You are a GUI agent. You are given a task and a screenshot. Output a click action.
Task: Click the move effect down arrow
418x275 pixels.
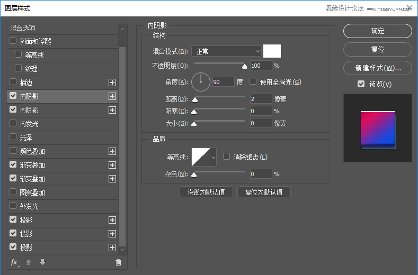pos(42,262)
